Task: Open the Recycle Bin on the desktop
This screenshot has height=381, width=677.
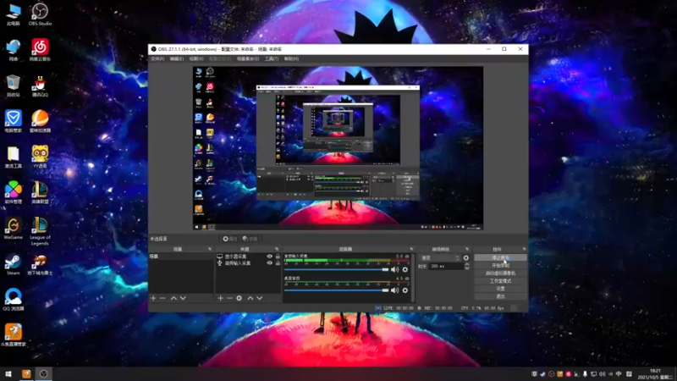Action: pos(13,86)
